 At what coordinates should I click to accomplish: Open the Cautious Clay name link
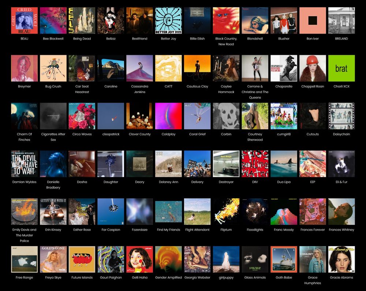point(197,87)
